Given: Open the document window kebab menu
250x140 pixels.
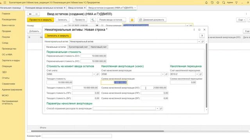Looking at the screenshot, I should pos(246,14).
